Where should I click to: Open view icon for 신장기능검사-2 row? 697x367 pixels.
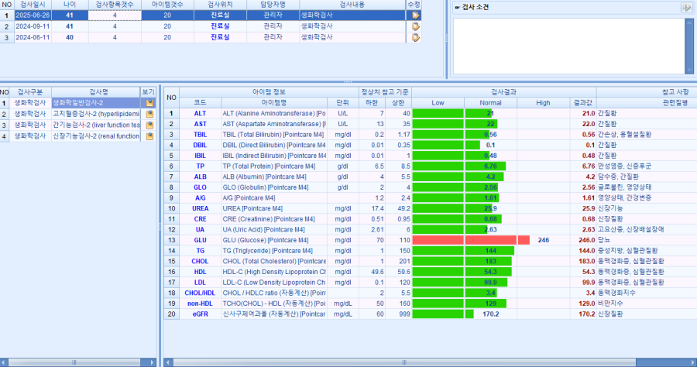tap(149, 136)
